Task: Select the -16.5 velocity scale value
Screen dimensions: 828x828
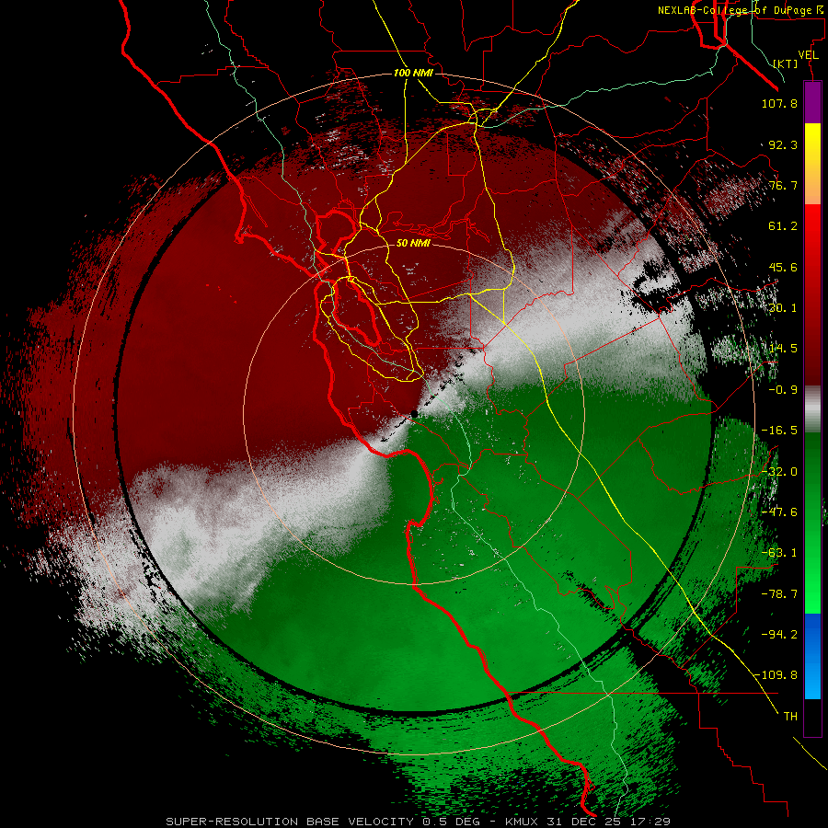Action: (779, 431)
